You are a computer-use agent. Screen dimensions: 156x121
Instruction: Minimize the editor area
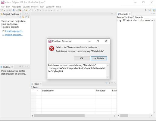click(112, 13)
